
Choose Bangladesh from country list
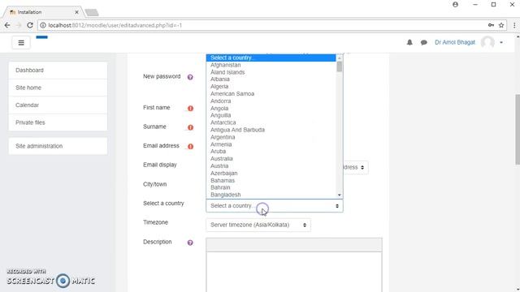point(271,195)
